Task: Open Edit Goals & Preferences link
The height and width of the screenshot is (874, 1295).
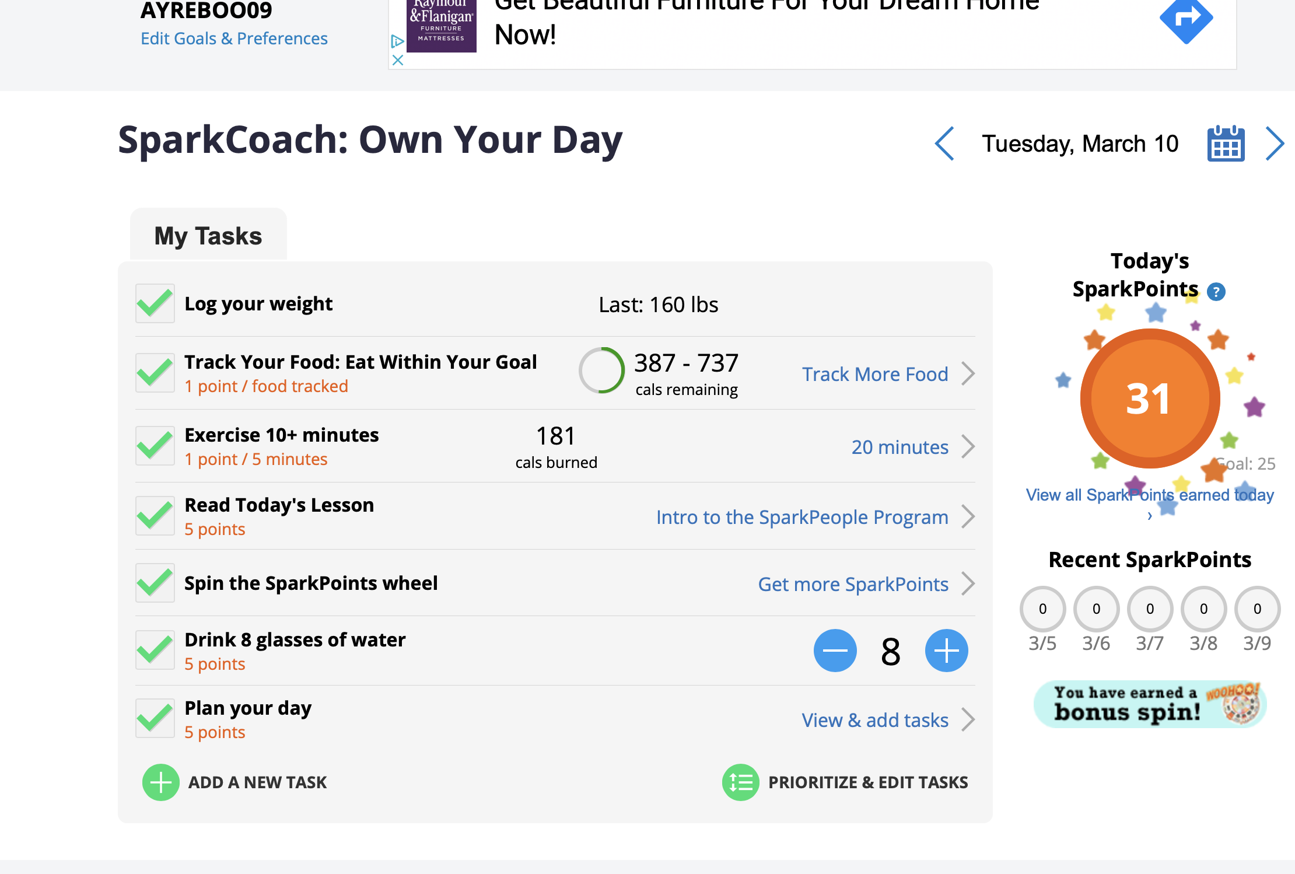Action: click(x=234, y=39)
